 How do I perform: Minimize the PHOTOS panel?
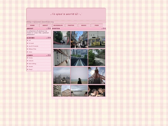tap(102, 29)
